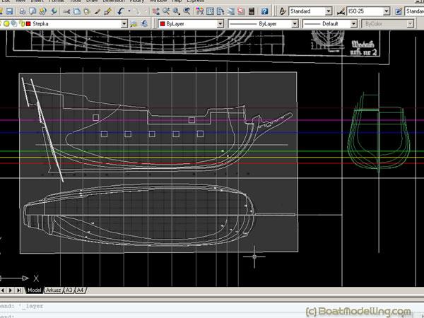Click the 3D DWF globe icon
The height and width of the screenshot is (318, 424).
point(54,11)
